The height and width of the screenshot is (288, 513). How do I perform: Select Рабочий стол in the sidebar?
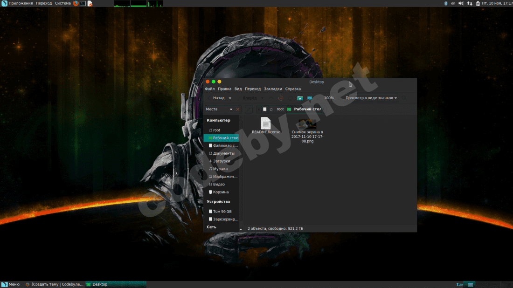222,138
